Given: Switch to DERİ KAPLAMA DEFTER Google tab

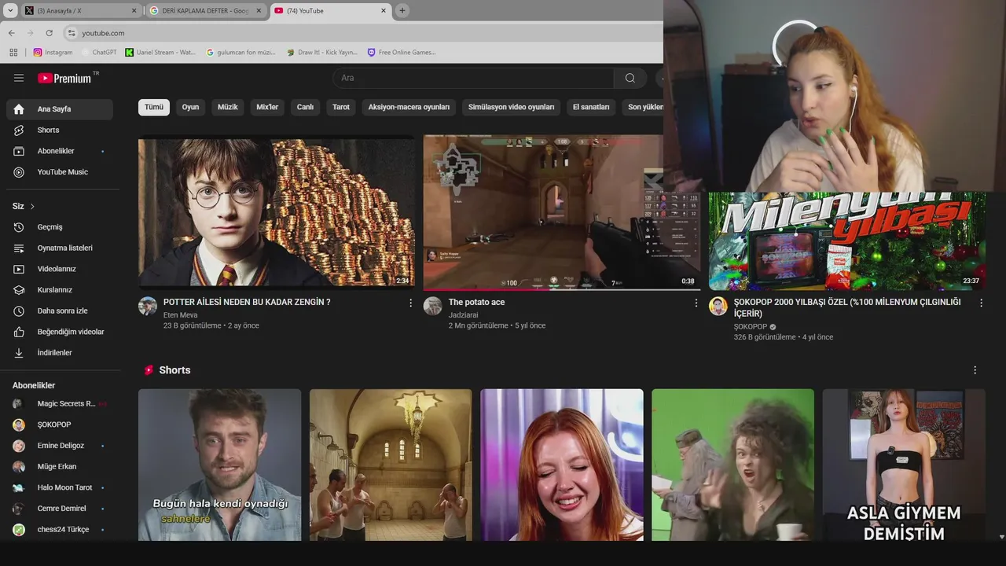Looking at the screenshot, I should coord(205,11).
